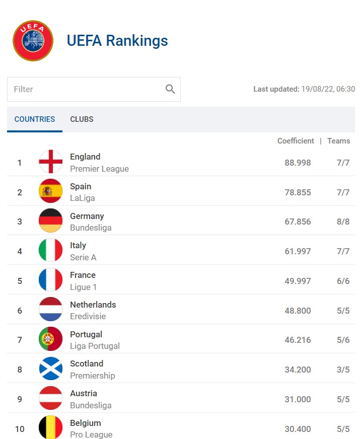The height and width of the screenshot is (439, 360).
Task: Click the Italy flag icon
Action: coord(51,250)
